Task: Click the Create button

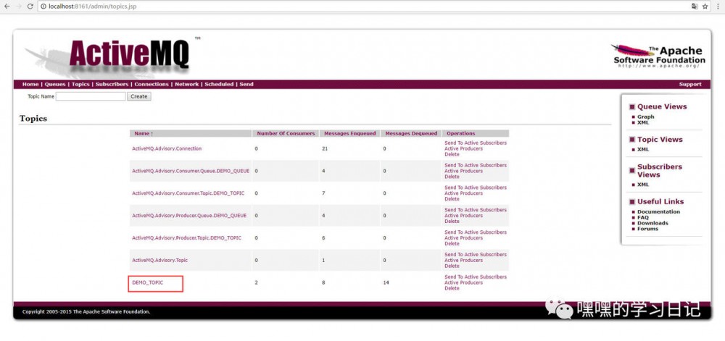Action: pos(138,96)
